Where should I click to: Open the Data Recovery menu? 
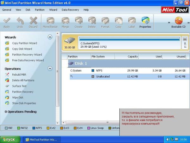[x=70, y=10]
